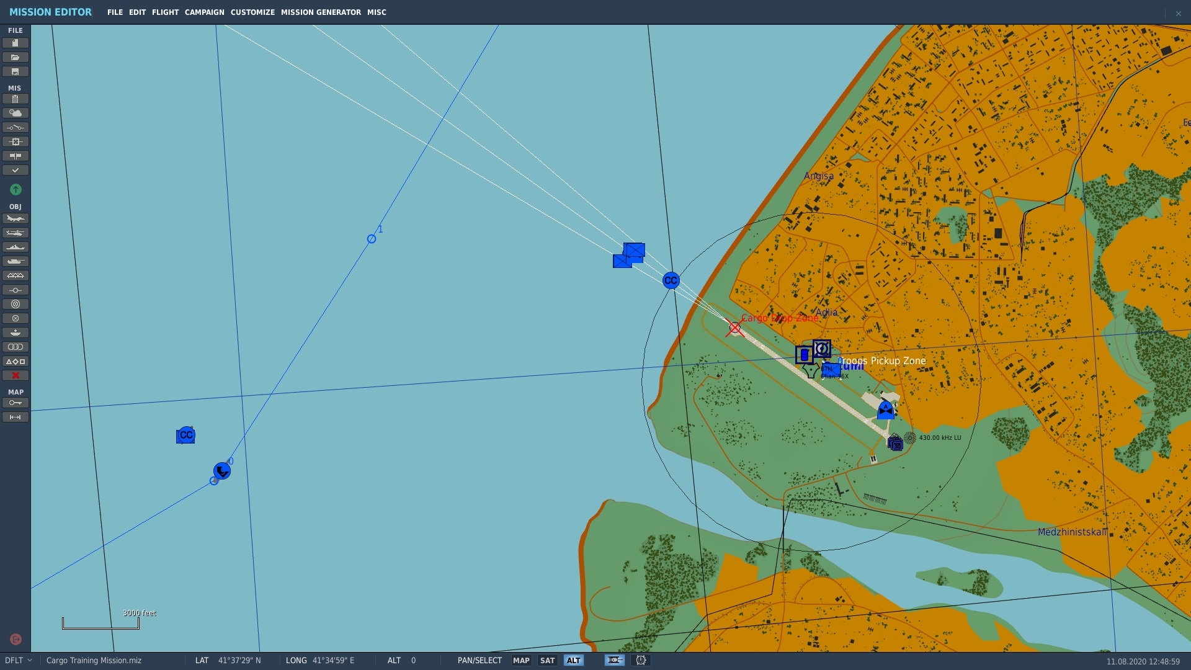This screenshot has height=670, width=1191.
Task: Select the helicopter group tool
Action: 16,233
